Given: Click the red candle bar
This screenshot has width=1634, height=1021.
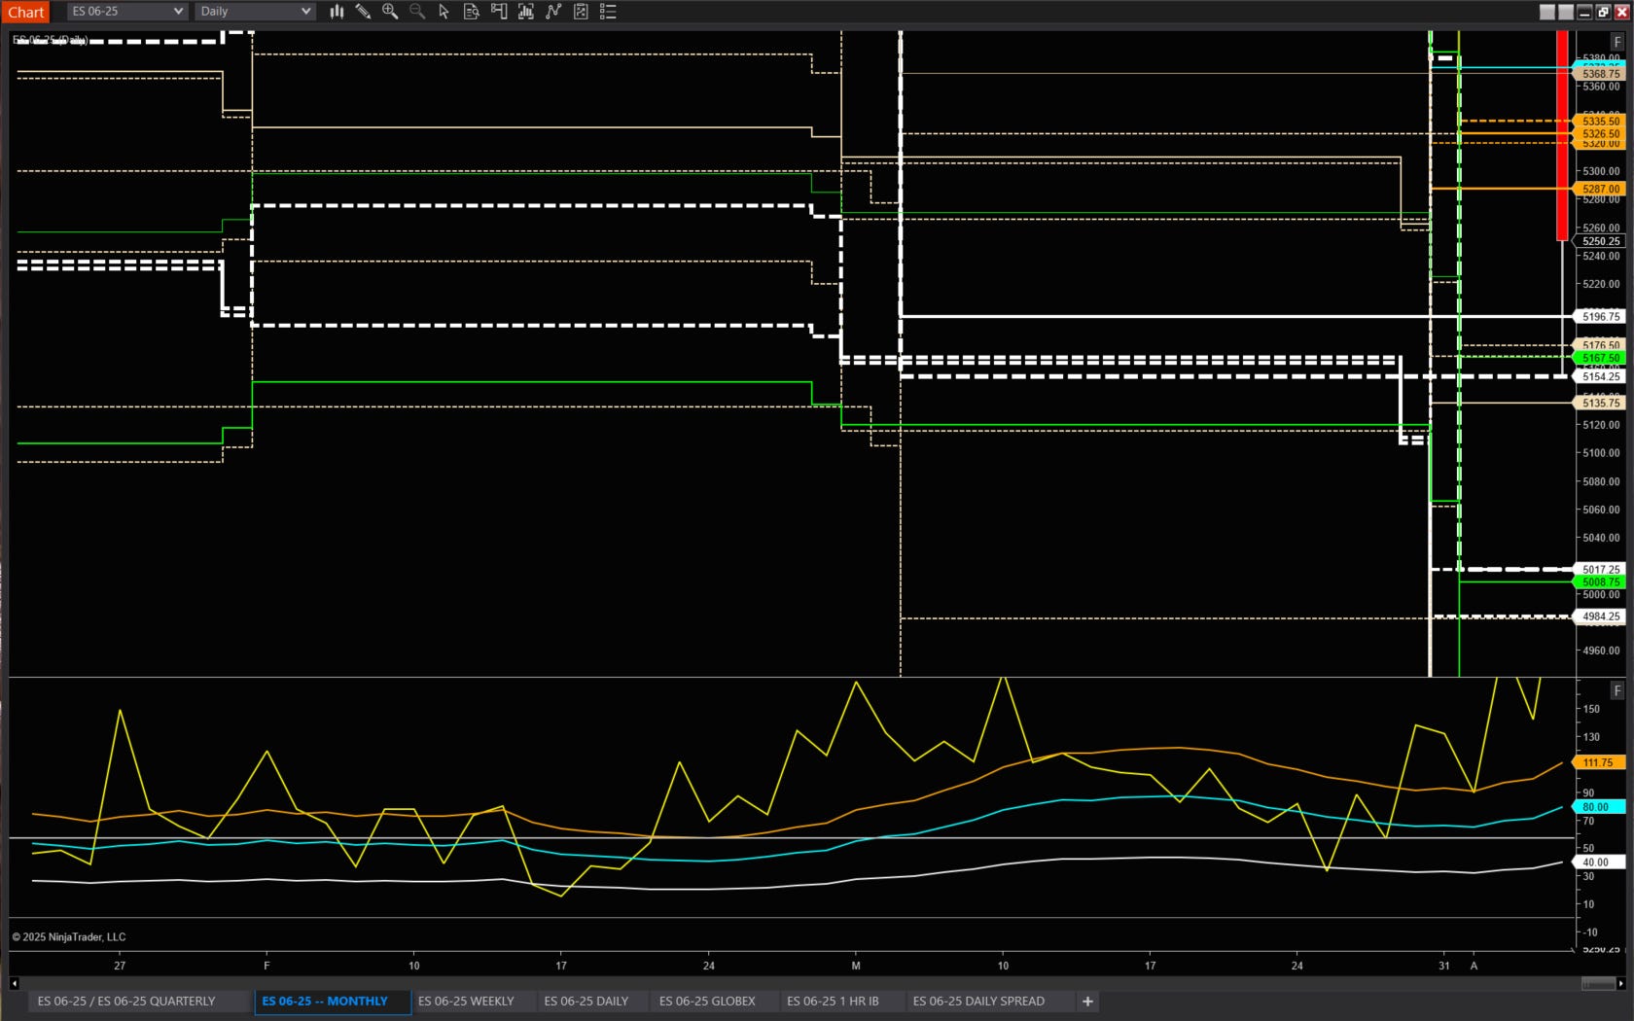Looking at the screenshot, I should 1562,135.
